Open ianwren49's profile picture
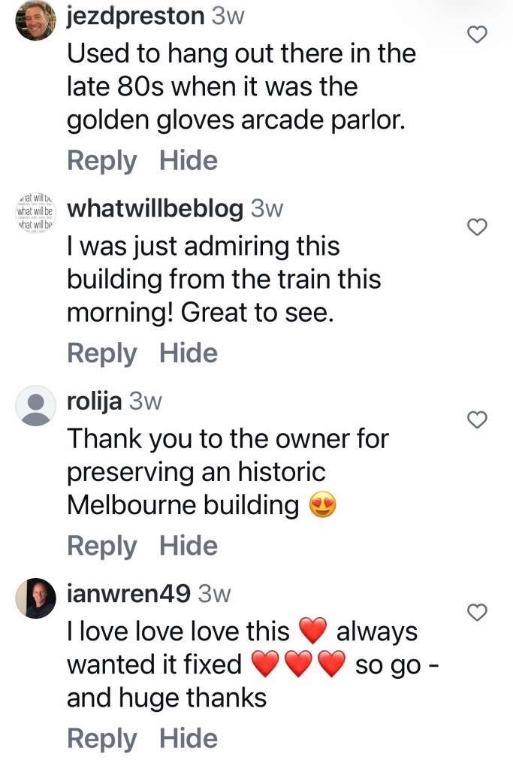This screenshot has width=513, height=769. [x=35, y=598]
